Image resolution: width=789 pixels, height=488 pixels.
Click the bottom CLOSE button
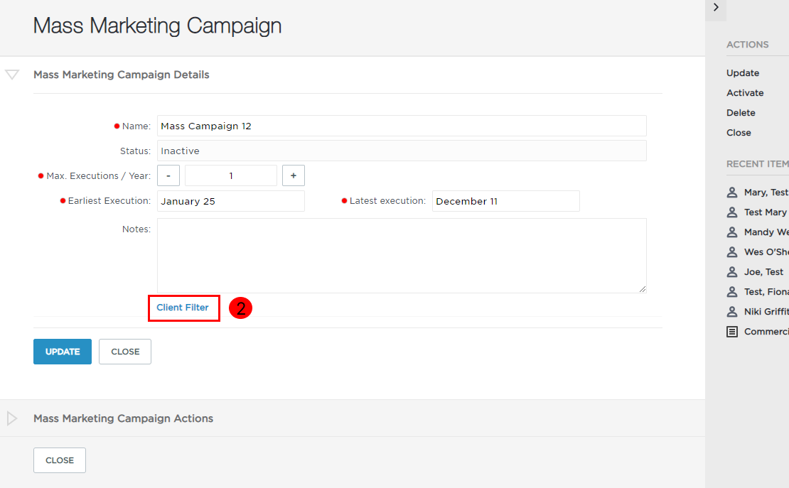pos(60,460)
